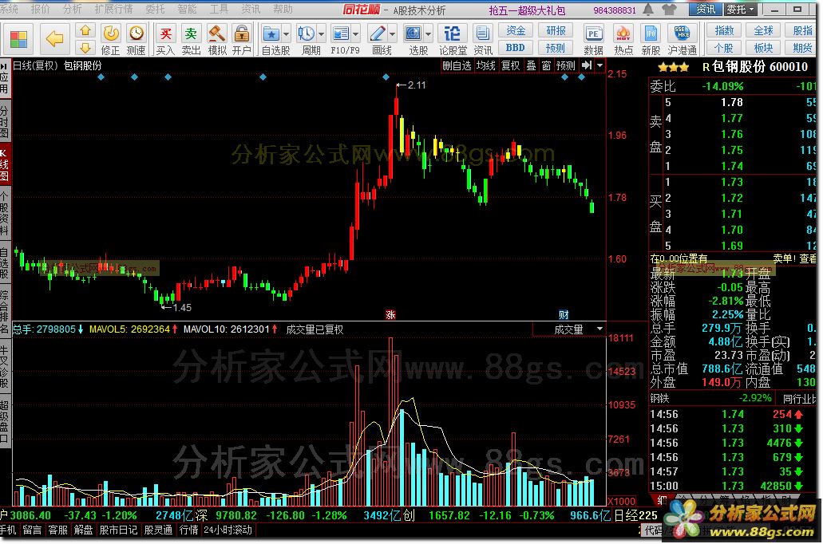
Task: Click the shirt skin icon in title bar
Action: pos(669,10)
